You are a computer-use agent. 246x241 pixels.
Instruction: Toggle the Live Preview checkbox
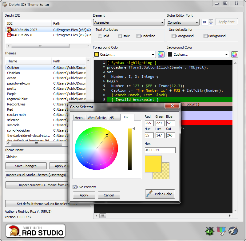(74, 187)
